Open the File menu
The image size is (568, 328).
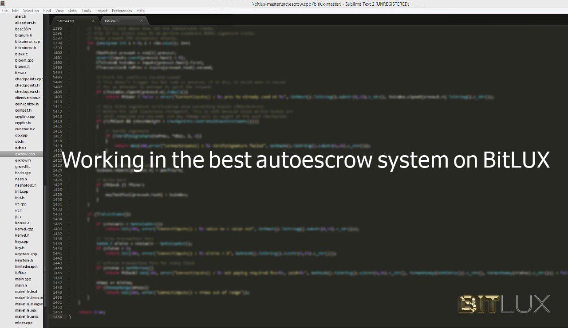click(4, 11)
